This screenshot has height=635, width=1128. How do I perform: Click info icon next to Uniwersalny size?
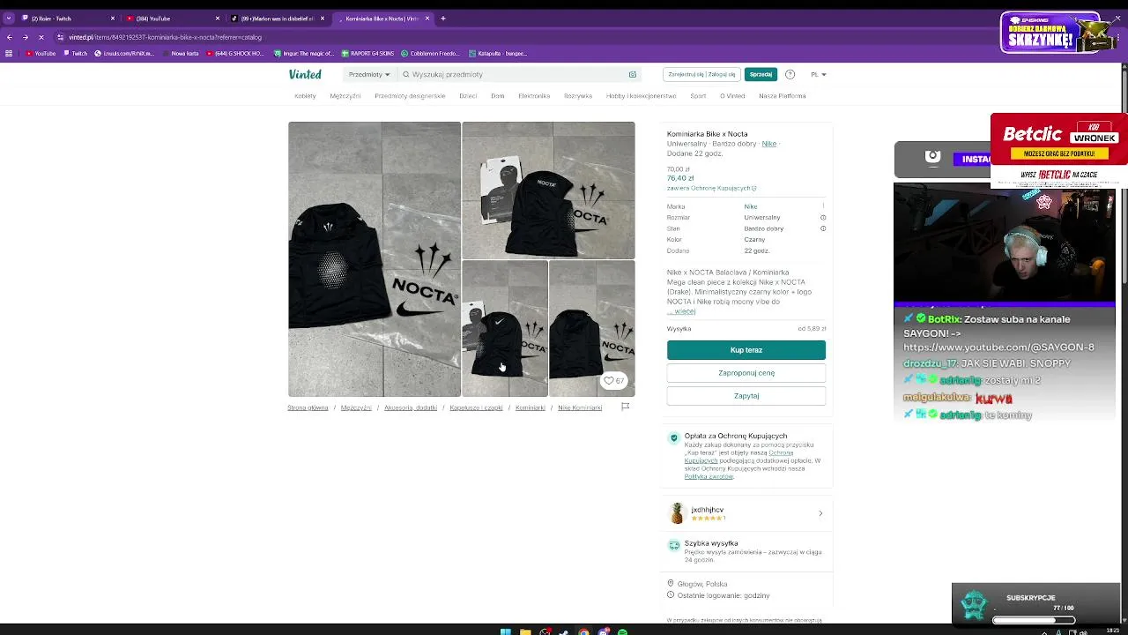[x=823, y=217]
